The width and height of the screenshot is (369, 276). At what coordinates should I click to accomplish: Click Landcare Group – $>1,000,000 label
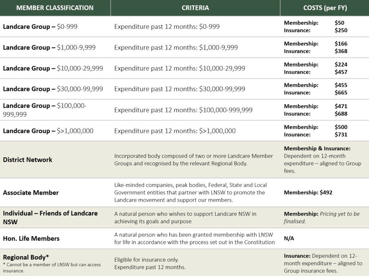(x=48, y=131)
